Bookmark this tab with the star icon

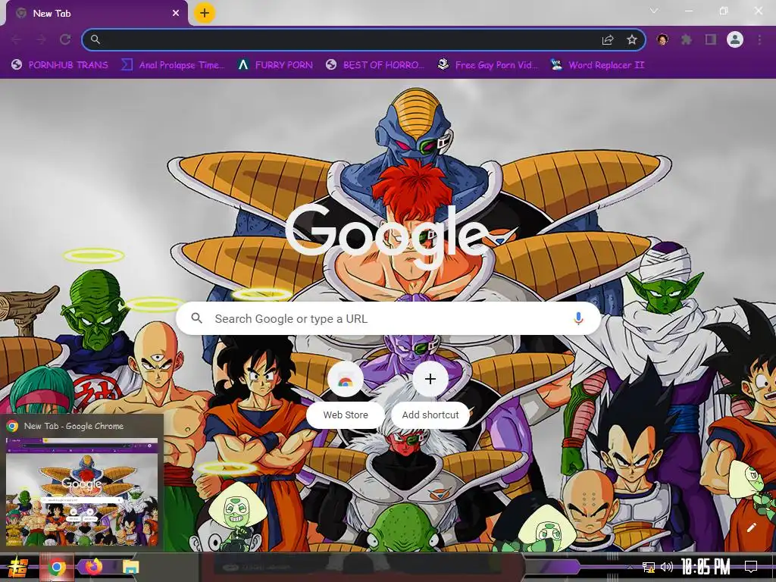[632, 39]
